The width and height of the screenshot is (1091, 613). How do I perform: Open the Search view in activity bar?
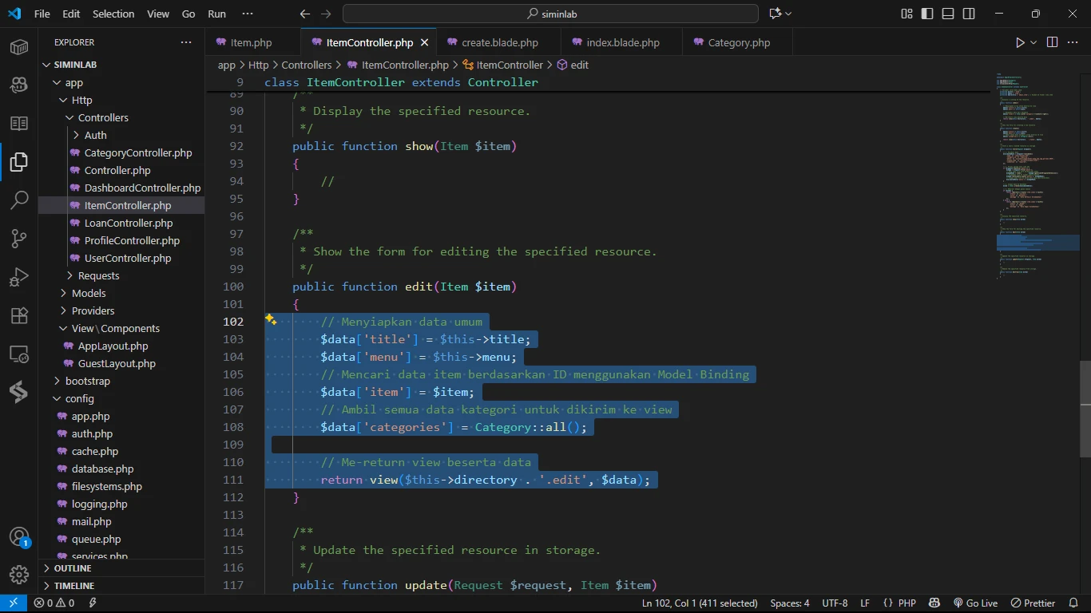(x=19, y=200)
